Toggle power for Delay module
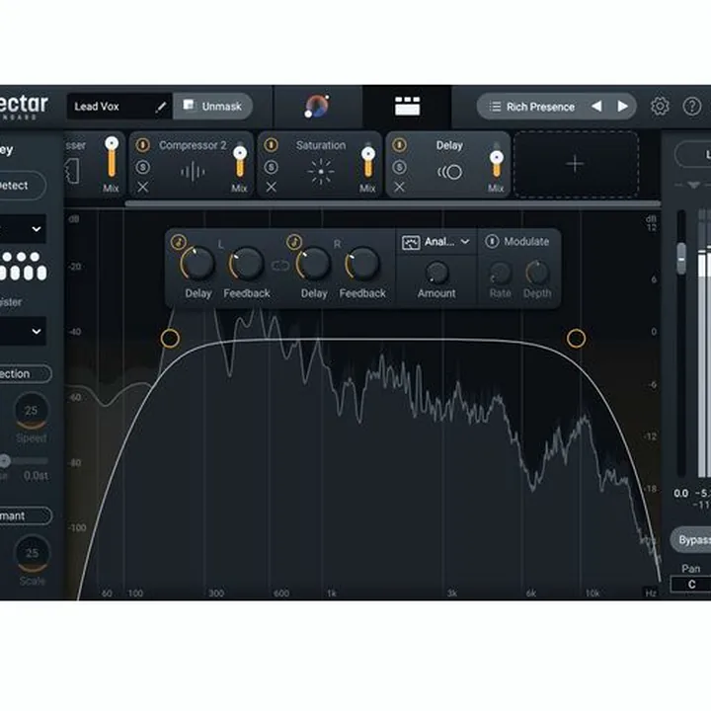This screenshot has height=711, width=711. 400,145
